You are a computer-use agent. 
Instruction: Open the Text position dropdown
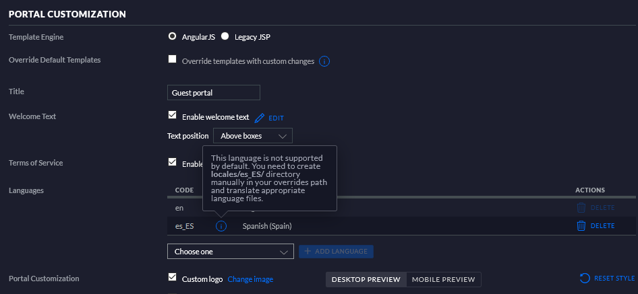pos(252,136)
